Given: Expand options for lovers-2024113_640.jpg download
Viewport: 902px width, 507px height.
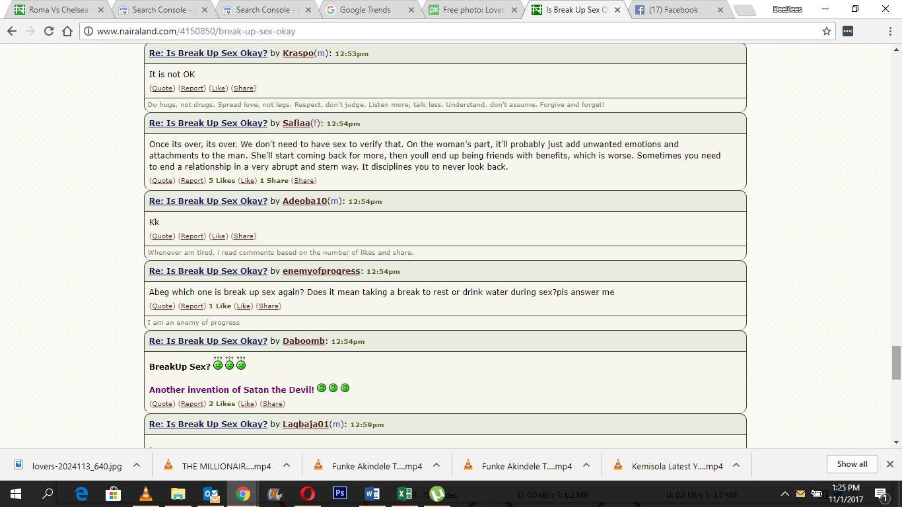Looking at the screenshot, I should click(x=137, y=465).
